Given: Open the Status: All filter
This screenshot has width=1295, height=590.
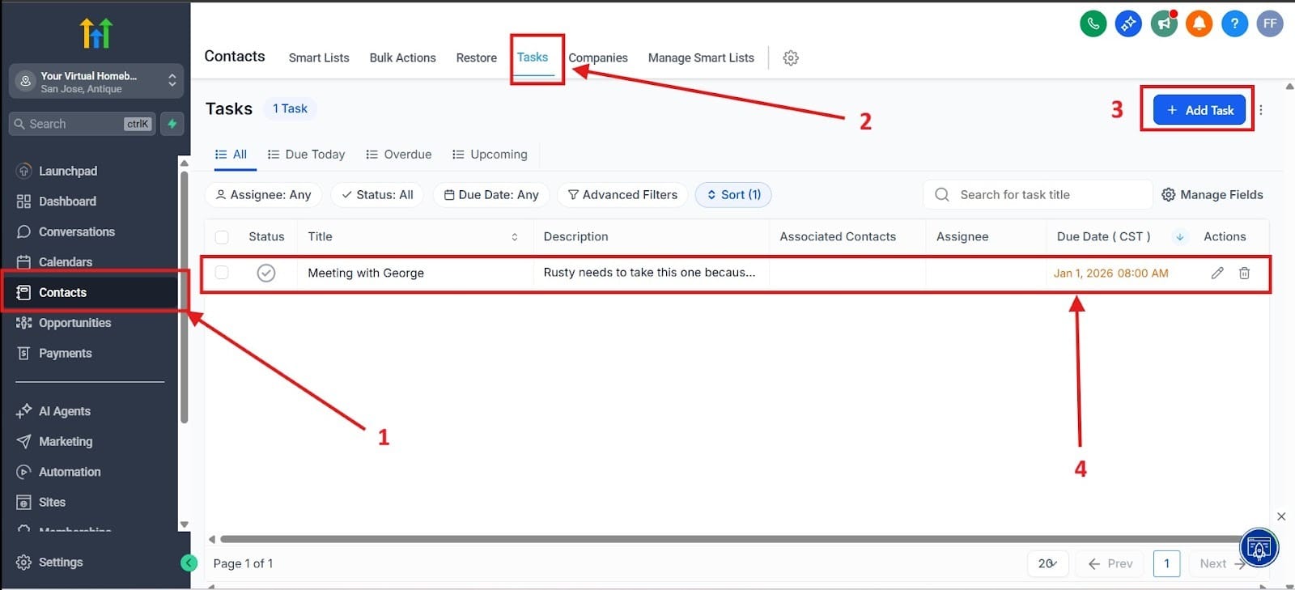Looking at the screenshot, I should [377, 195].
